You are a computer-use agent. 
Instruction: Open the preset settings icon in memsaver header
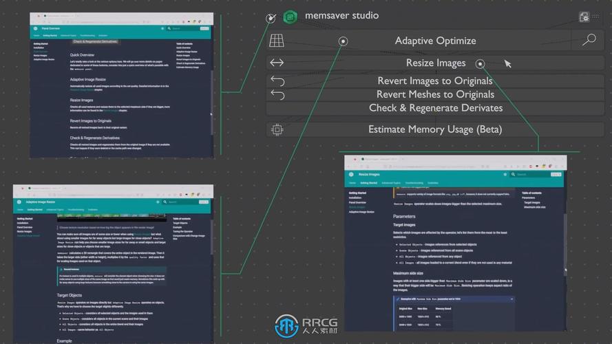584,17
